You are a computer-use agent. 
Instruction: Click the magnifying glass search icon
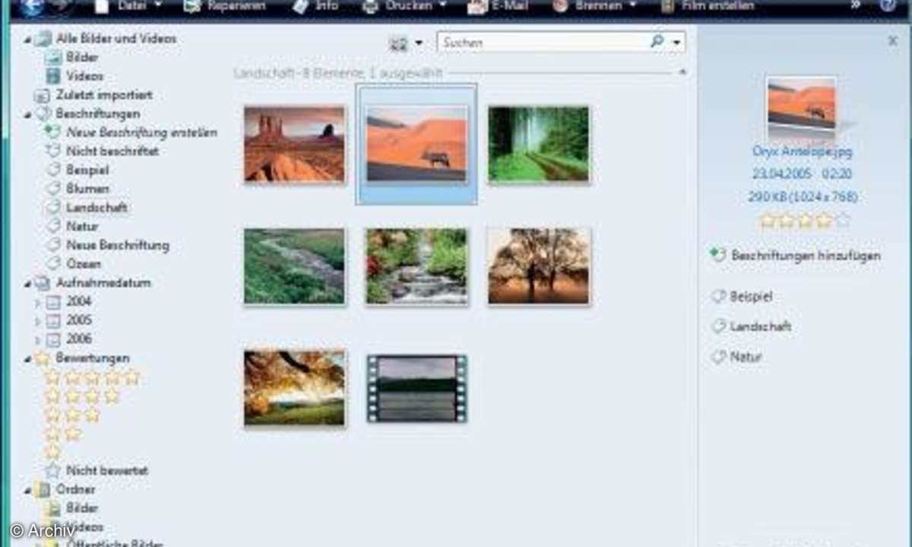pyautogui.click(x=657, y=43)
